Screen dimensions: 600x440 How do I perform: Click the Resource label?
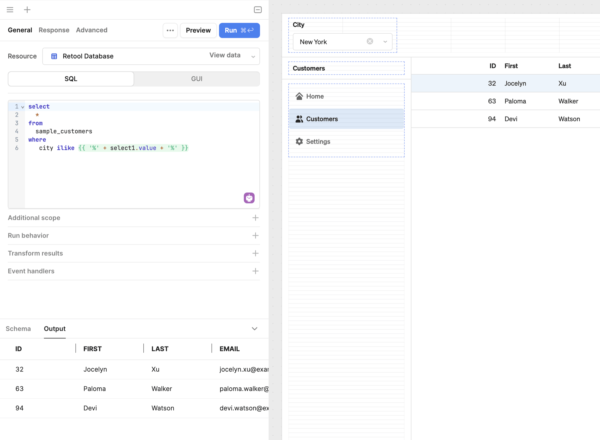[x=22, y=56]
